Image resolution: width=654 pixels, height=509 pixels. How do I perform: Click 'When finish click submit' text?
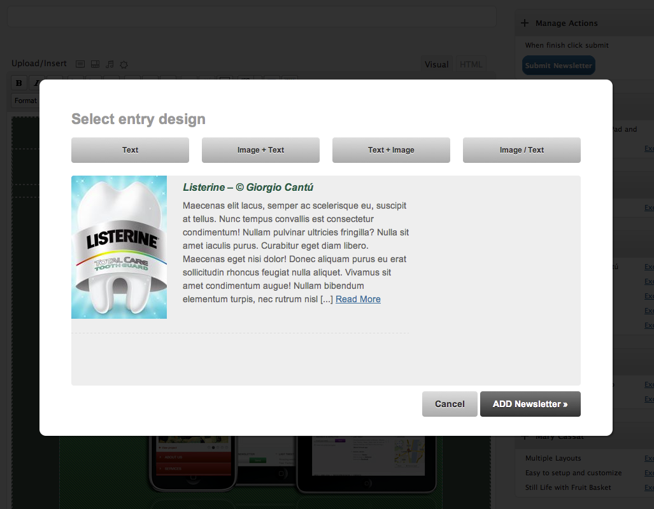click(x=566, y=45)
